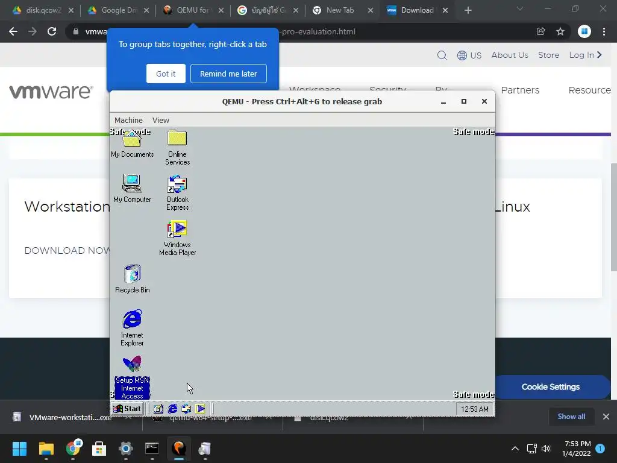Screen dimensions: 617x463
Task: Open Chrome three-dot menu
Action: tap(604, 31)
